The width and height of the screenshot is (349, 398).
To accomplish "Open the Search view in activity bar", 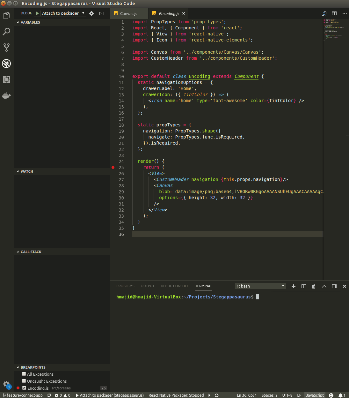I will click(x=6, y=31).
